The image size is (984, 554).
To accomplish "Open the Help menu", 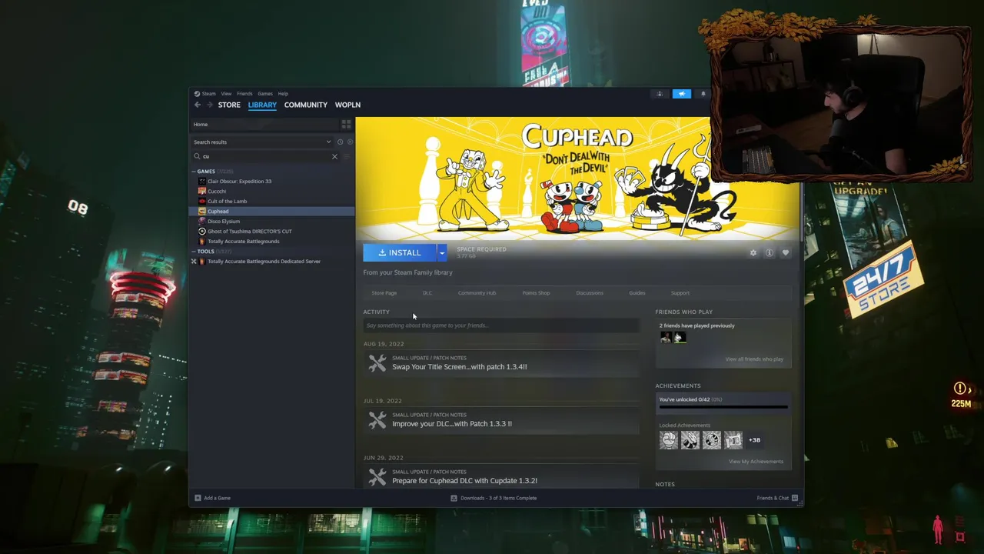I will coord(283,94).
